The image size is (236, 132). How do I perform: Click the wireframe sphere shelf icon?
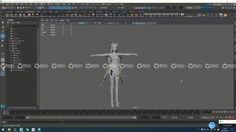coord(199,15)
